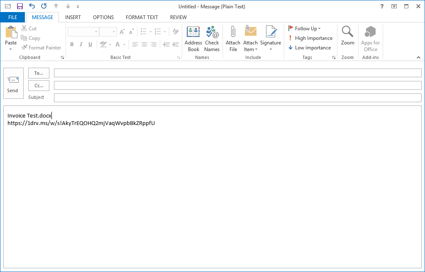Click the Undo arrow icon
Image resolution: width=425 pixels, height=272 pixels.
[32, 6]
